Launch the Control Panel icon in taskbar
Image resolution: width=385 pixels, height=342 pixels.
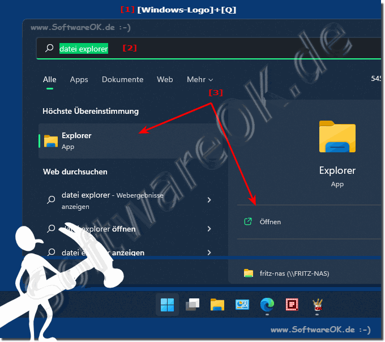point(242,305)
